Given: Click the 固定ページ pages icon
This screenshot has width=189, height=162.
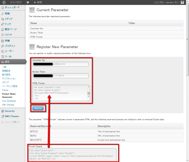Looking at the screenshot, I should 3,29.
